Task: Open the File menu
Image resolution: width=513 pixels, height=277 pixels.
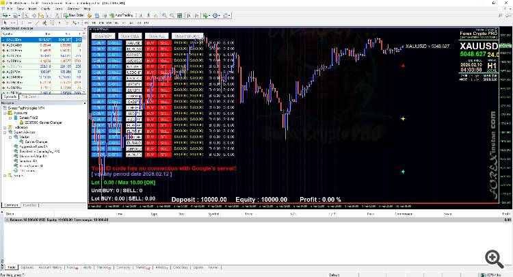Action: (x=10, y=9)
